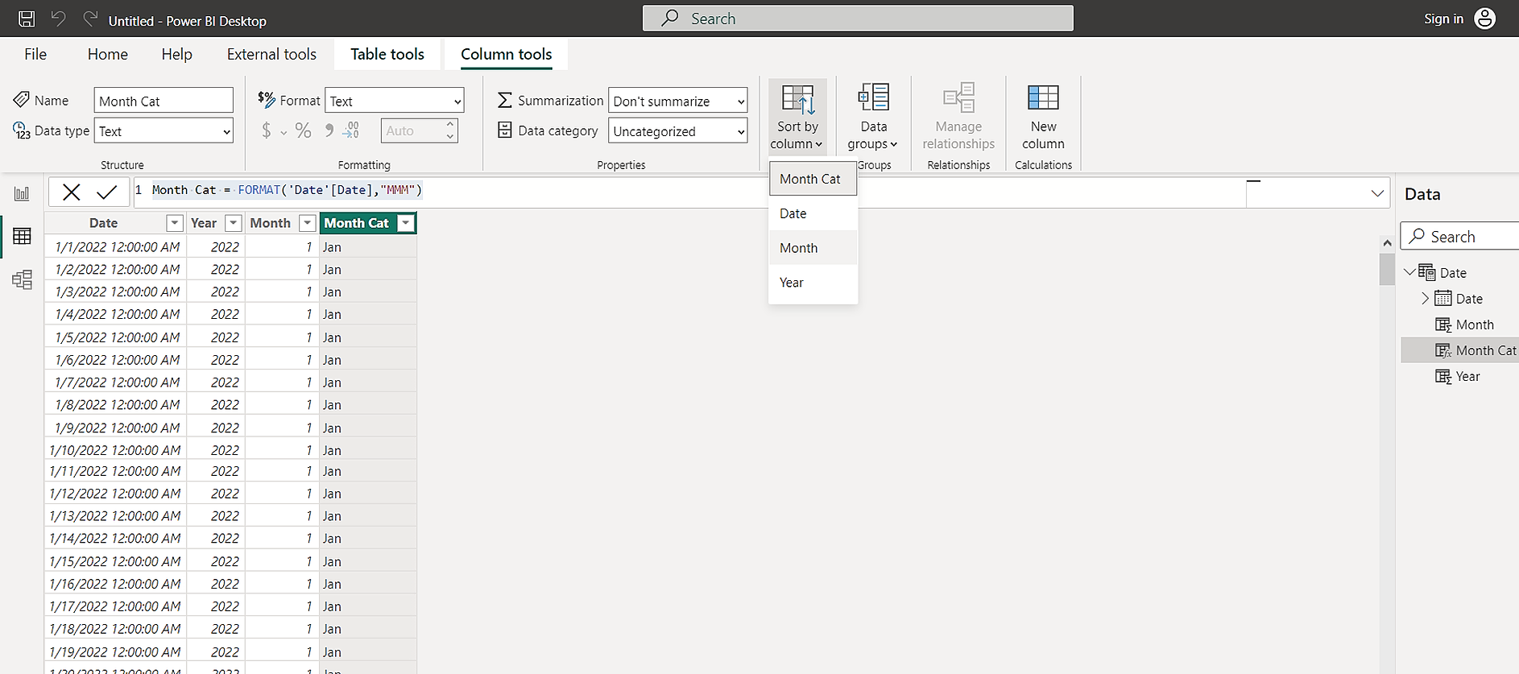Open the File menu
The image size is (1519, 674).
35,54
